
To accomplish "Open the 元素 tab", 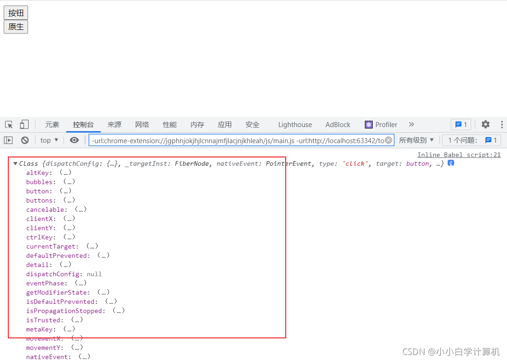I will (52, 125).
